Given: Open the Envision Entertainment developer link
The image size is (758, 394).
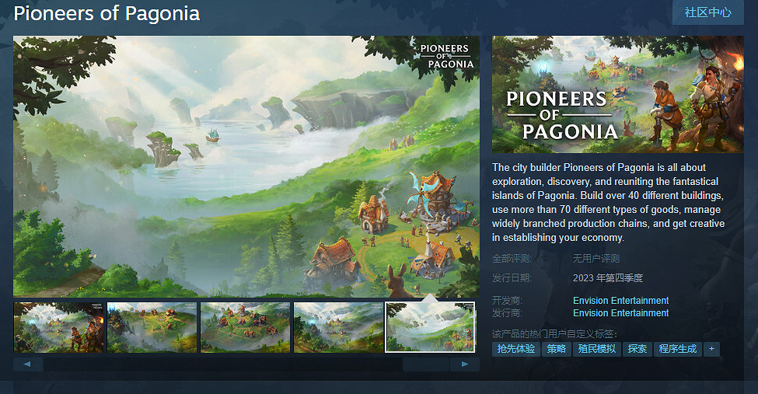Looking at the screenshot, I should [620, 300].
